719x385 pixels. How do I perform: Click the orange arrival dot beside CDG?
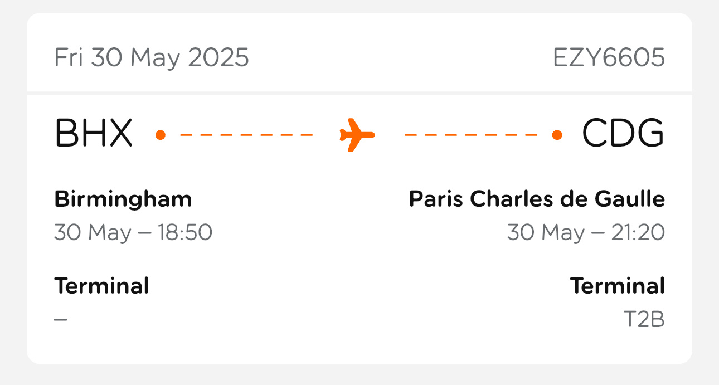pyautogui.click(x=556, y=135)
